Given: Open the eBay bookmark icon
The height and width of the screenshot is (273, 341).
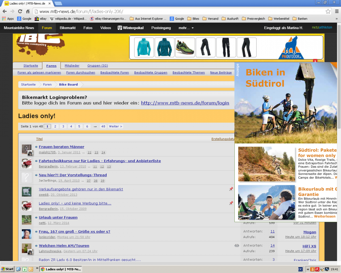Looking at the screenshot, I should [x=37, y=19].
